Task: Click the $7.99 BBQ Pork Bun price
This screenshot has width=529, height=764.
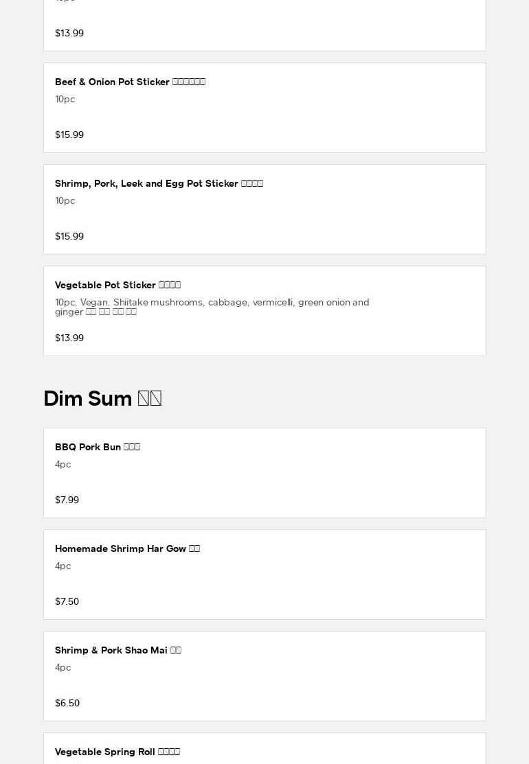Action: click(67, 500)
